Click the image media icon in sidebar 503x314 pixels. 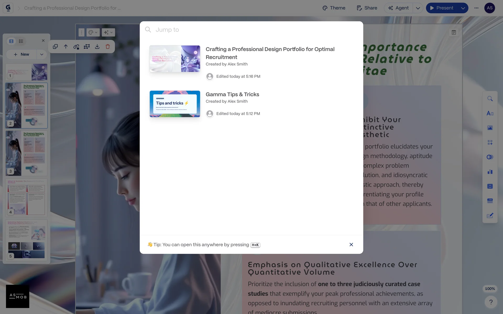coord(490,128)
